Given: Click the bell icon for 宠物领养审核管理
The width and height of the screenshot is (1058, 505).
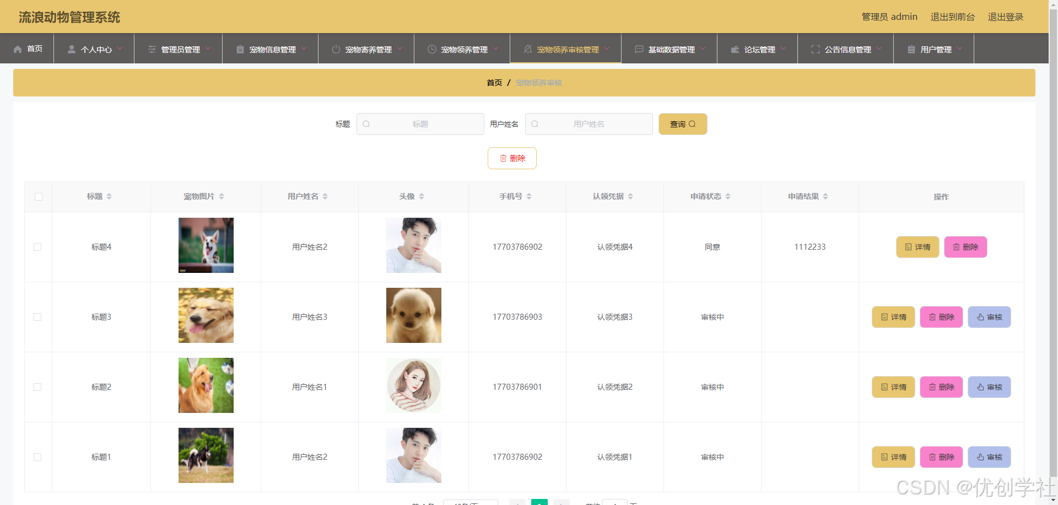Looking at the screenshot, I should 528,49.
